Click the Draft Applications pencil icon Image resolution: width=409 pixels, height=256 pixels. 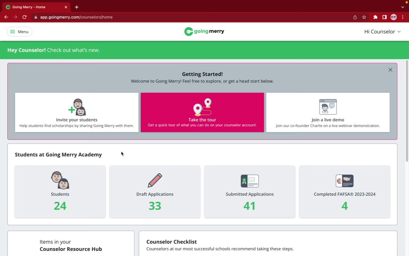pyautogui.click(x=155, y=180)
